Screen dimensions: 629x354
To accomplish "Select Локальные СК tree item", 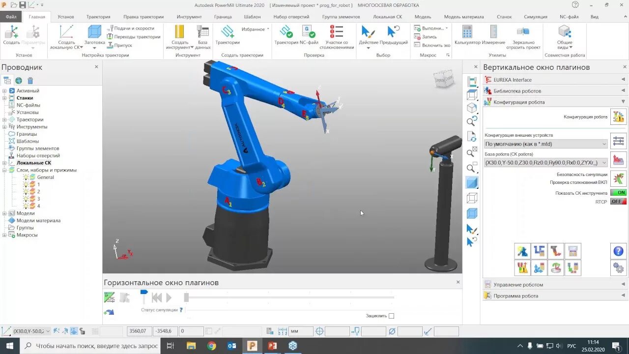I will pos(34,163).
